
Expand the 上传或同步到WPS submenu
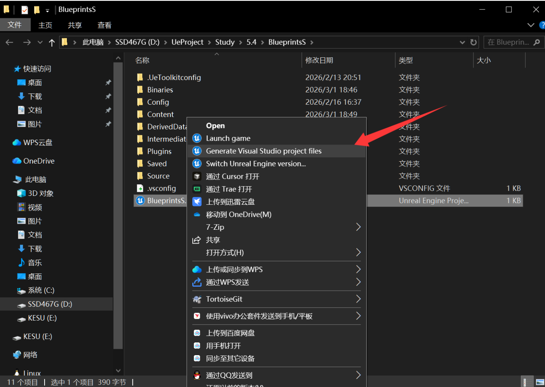point(277,270)
